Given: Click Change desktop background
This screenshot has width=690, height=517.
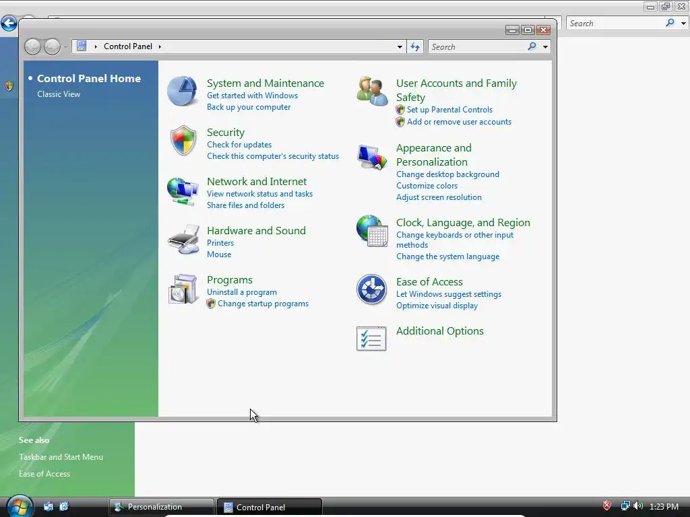Looking at the screenshot, I should point(447,174).
